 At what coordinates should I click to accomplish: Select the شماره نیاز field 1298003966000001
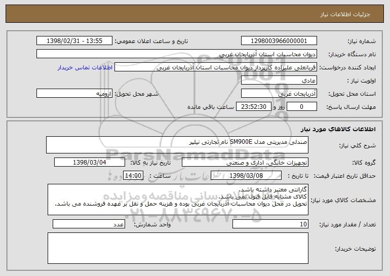click(x=279, y=41)
